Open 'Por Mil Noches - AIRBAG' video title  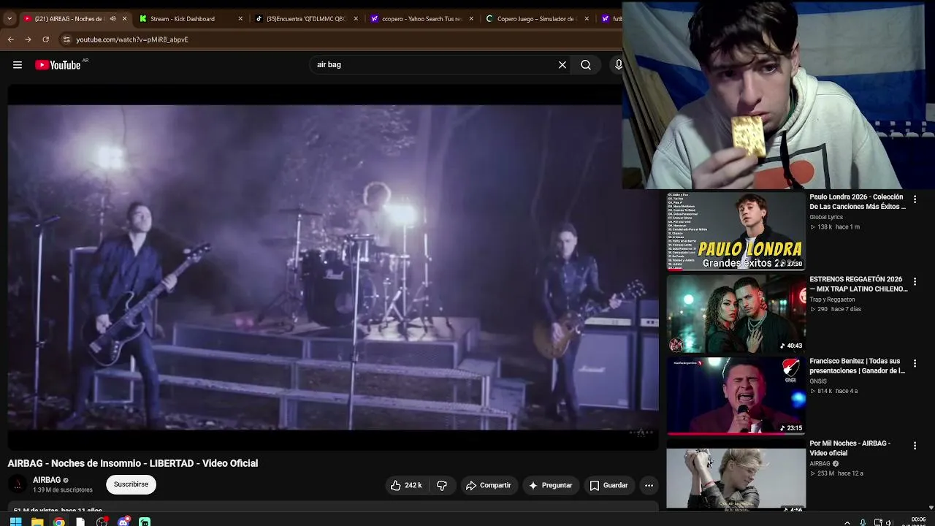(850, 448)
